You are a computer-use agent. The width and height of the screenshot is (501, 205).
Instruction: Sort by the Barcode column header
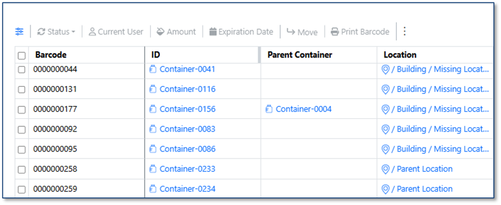pos(51,55)
